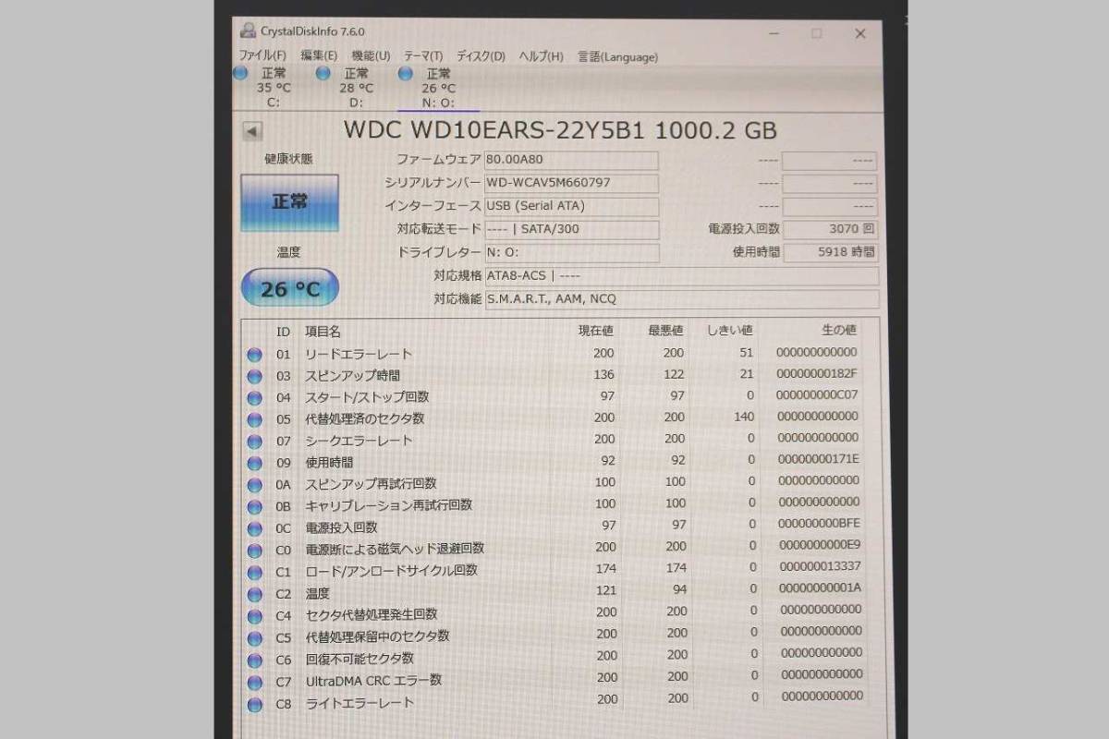This screenshot has height=739, width=1109.
Task: Click raw value 000000013337
Action: [x=819, y=566]
